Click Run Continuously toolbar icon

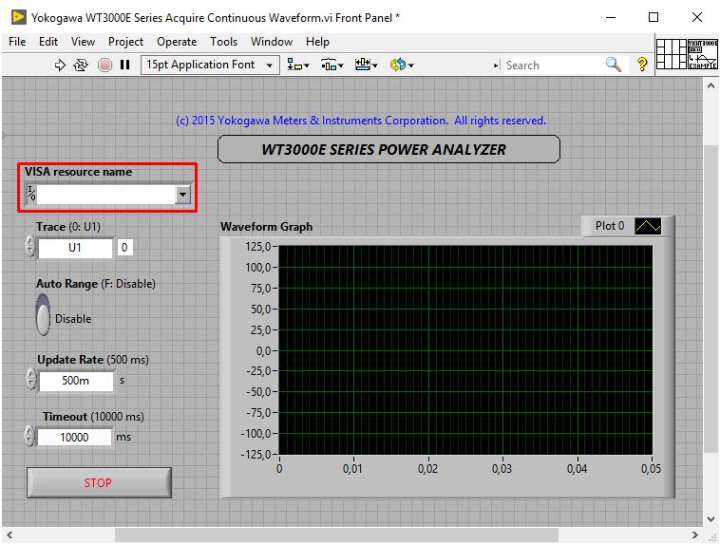coord(81,66)
